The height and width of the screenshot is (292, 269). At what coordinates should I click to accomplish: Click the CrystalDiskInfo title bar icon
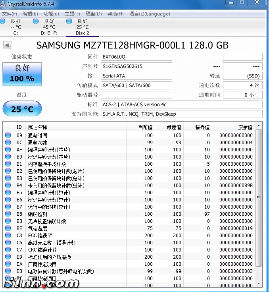(x=4, y=4)
